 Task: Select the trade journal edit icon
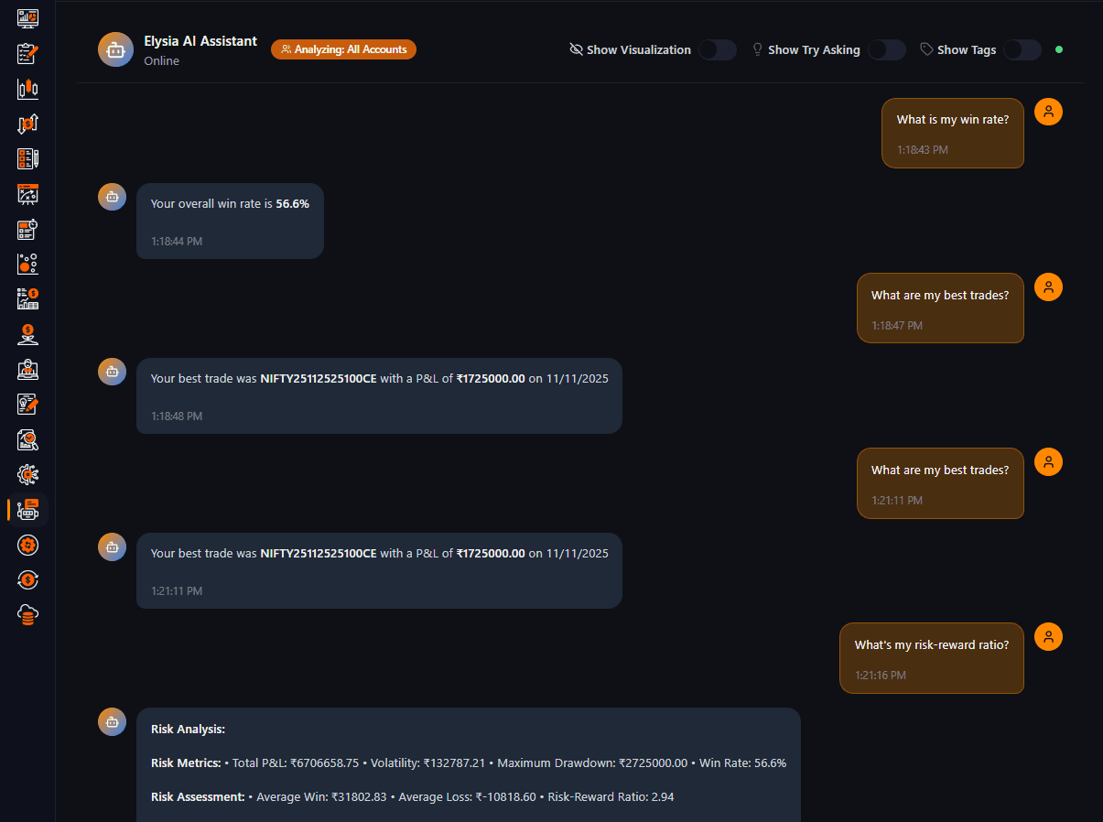27,53
